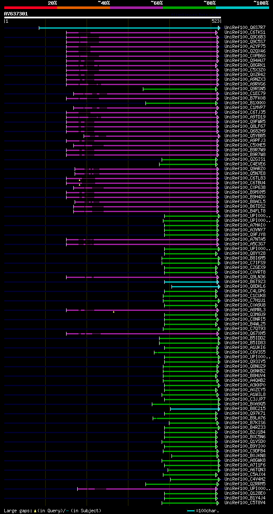This screenshot has width=273, height=514.
Task: Open the UniRef100_A6TQN3 entry
Action: coord(245,470)
